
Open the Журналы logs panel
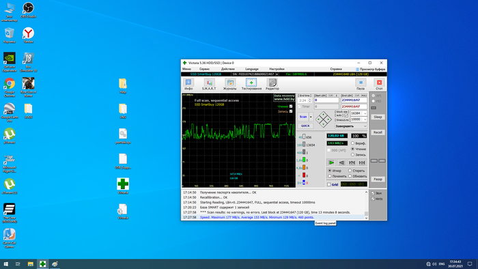(x=229, y=84)
